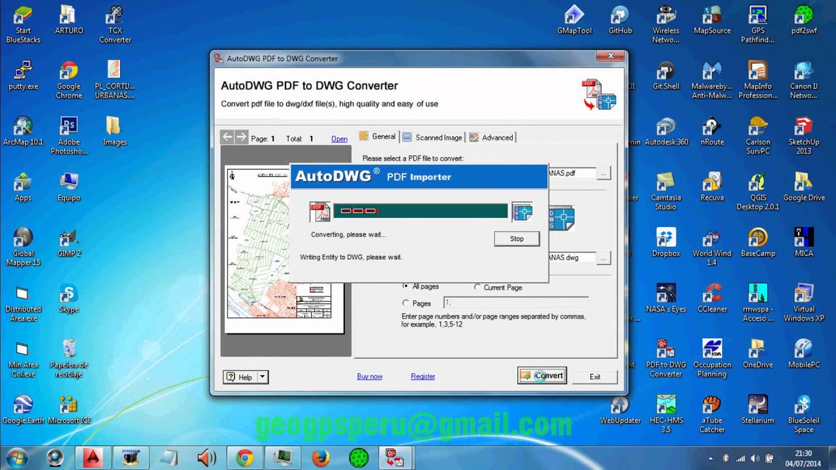
Task: Open Global Mapper 15 desktop icon
Action: 23,247
